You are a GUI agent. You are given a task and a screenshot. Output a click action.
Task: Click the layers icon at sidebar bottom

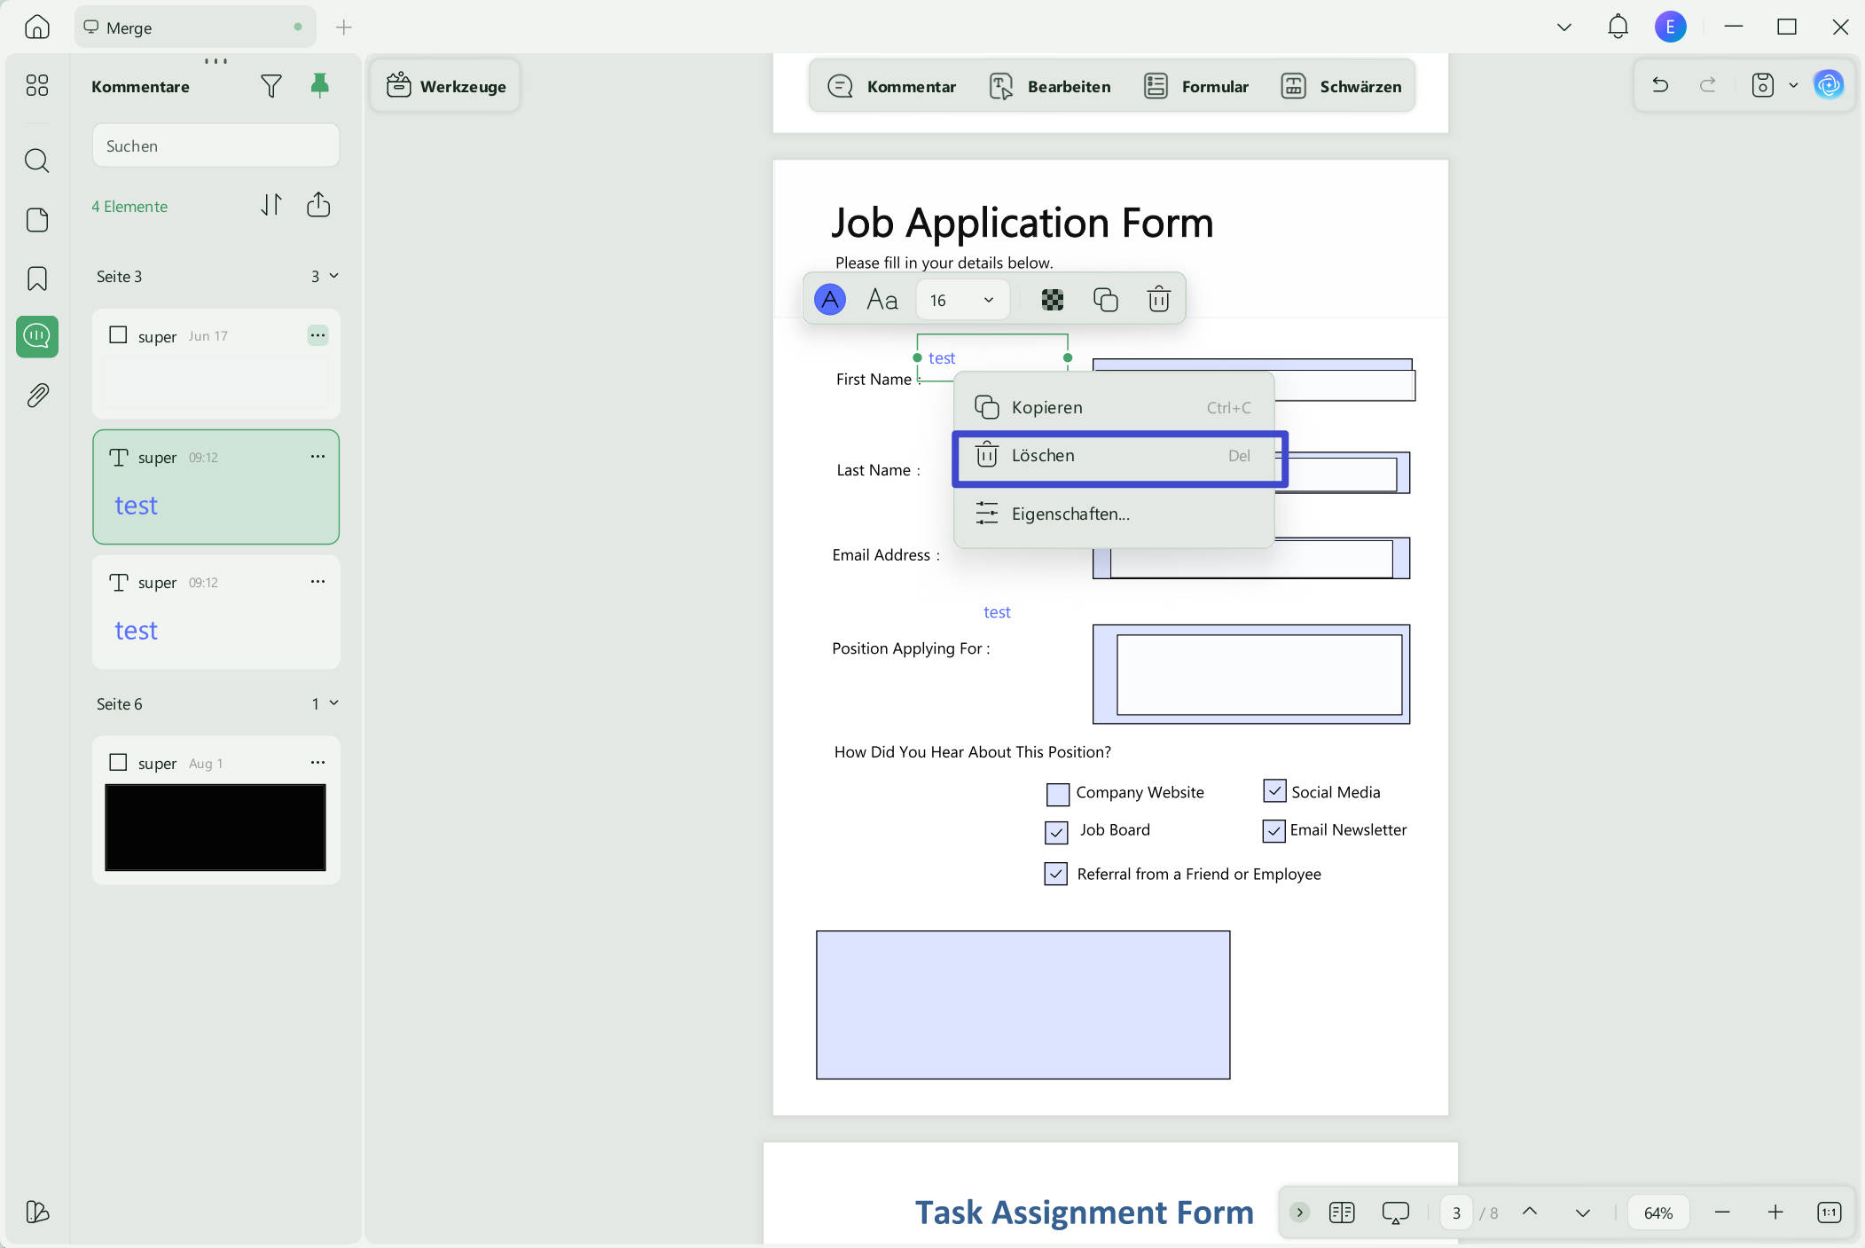coord(36,1212)
